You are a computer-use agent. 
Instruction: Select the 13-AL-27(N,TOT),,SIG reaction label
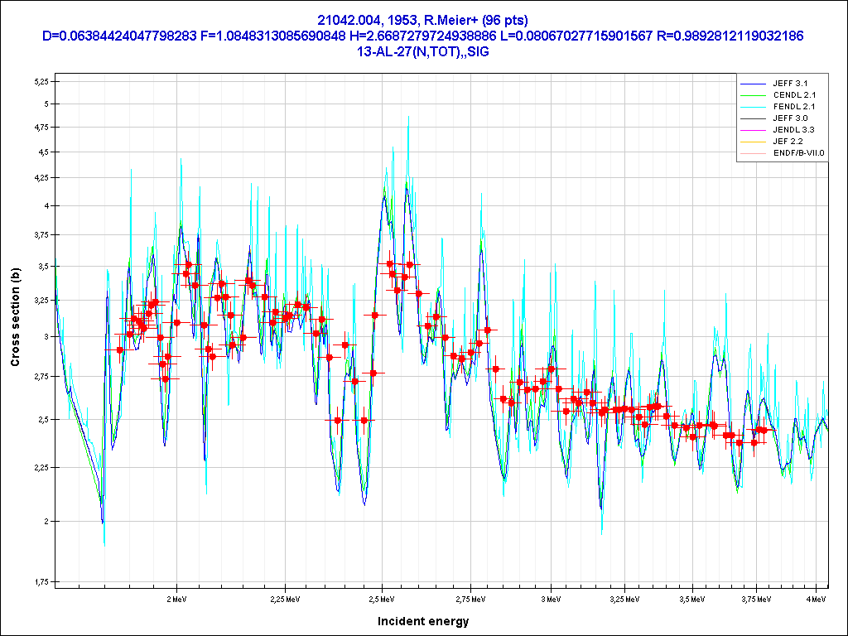[x=423, y=51]
